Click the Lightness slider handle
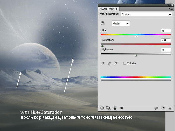This screenshot has width=175, height=131. pos(136,55)
